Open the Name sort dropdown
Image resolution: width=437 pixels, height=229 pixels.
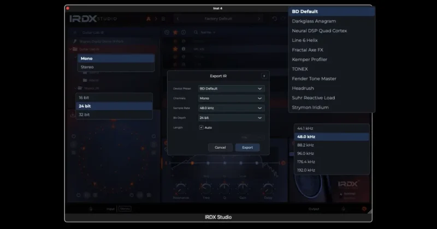(208, 32)
